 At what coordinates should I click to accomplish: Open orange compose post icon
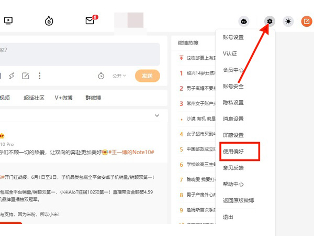306,22
